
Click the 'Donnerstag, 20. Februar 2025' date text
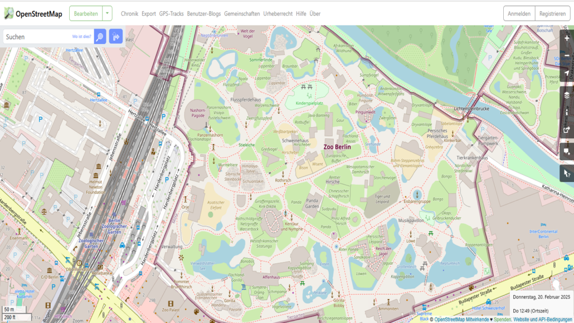(x=541, y=297)
